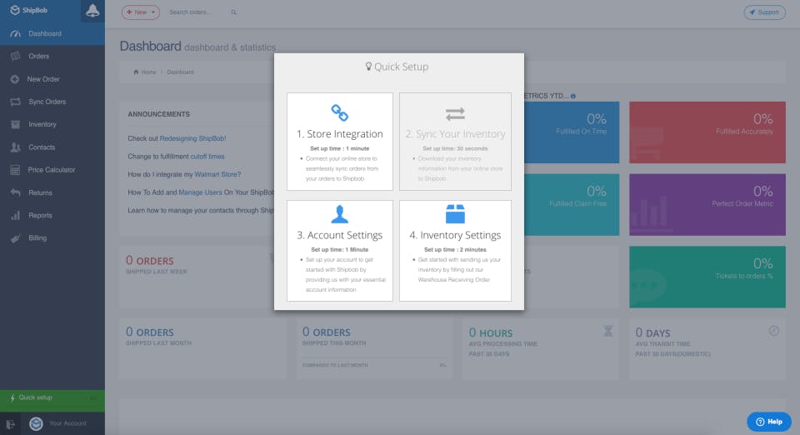The height and width of the screenshot is (435, 800).
Task: Click the blue Help button
Action: pyautogui.click(x=769, y=422)
